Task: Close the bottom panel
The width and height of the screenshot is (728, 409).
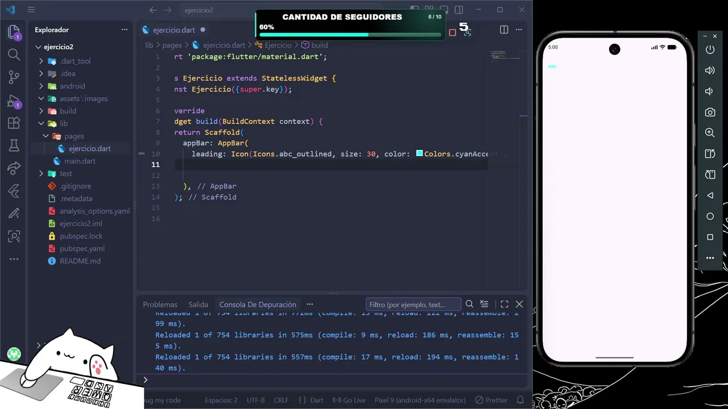Action: click(x=519, y=304)
